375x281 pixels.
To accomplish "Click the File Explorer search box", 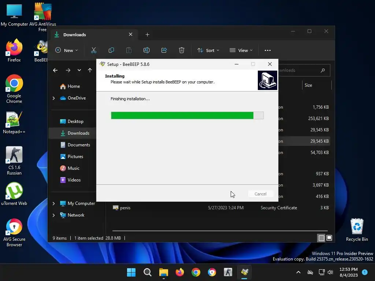I will point(304,70).
